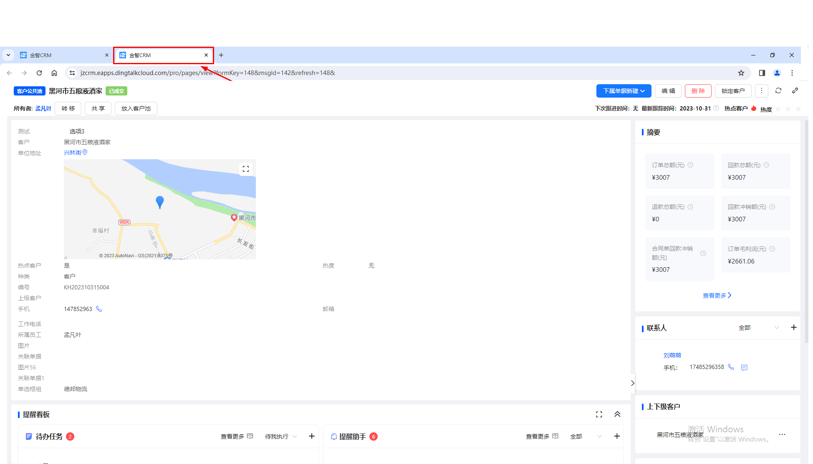
Task: Set 热度 rating to second star
Action: 788,109
